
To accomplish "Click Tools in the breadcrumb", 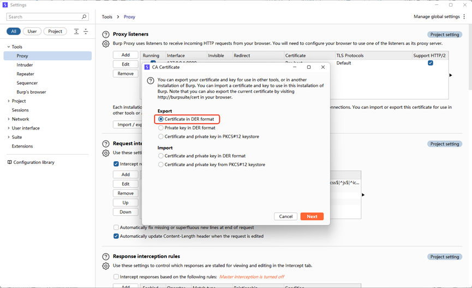I will click(107, 17).
